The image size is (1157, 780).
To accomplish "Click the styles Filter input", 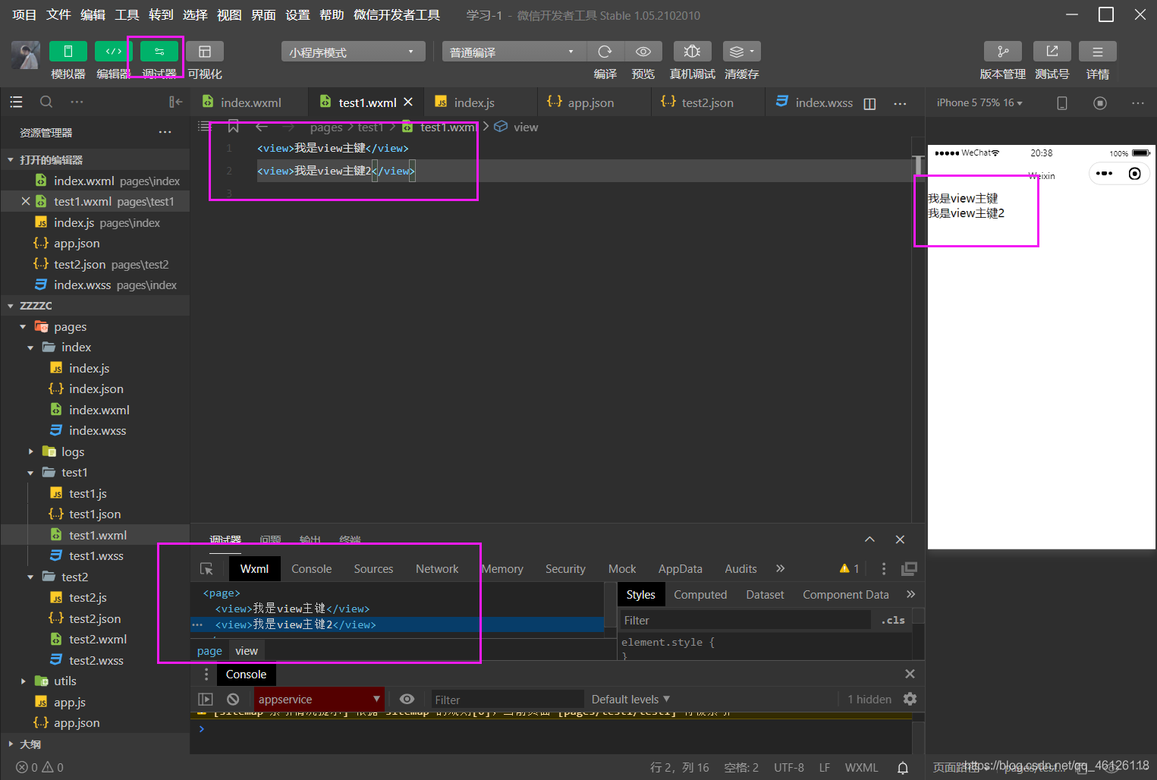I will click(746, 620).
